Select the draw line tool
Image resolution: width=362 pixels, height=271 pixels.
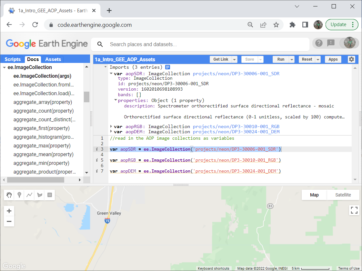tap(29, 195)
